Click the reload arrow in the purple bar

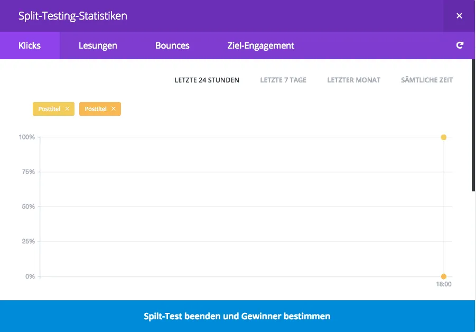459,45
